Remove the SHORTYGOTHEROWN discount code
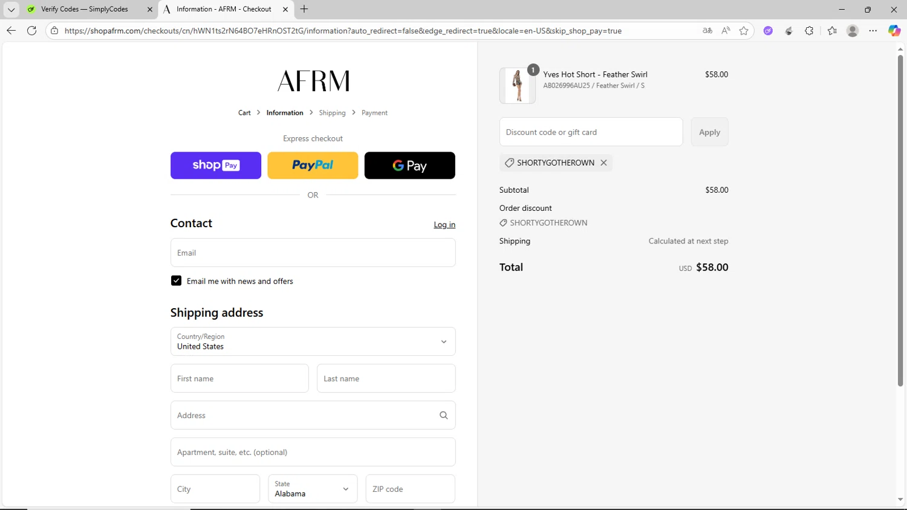907x510 pixels. (x=603, y=163)
